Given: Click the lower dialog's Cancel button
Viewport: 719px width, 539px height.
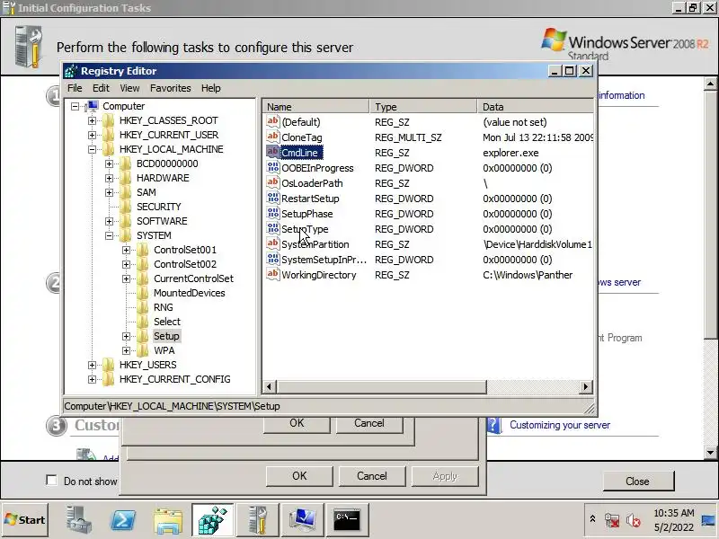Looking at the screenshot, I should (x=372, y=476).
